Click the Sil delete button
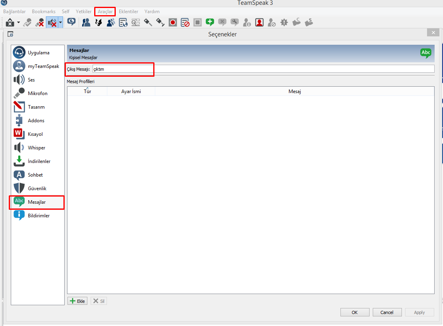 pos(99,301)
